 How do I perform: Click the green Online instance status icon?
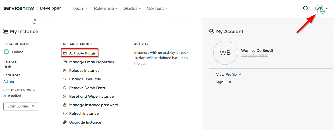(6, 52)
